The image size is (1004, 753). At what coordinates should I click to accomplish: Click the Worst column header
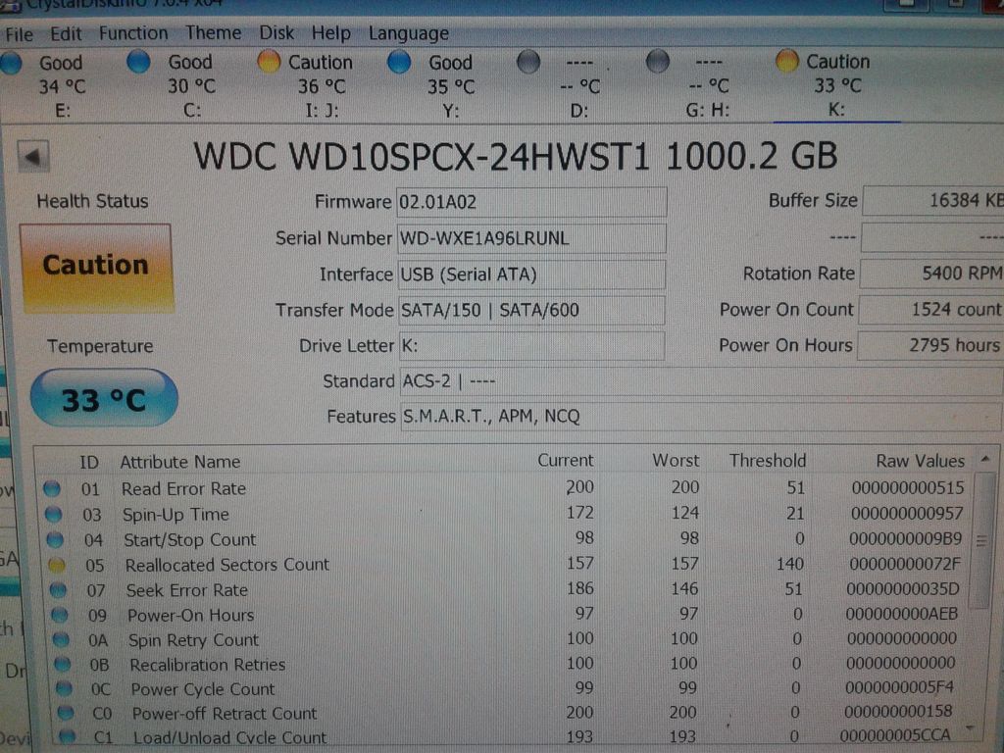pyautogui.click(x=676, y=461)
